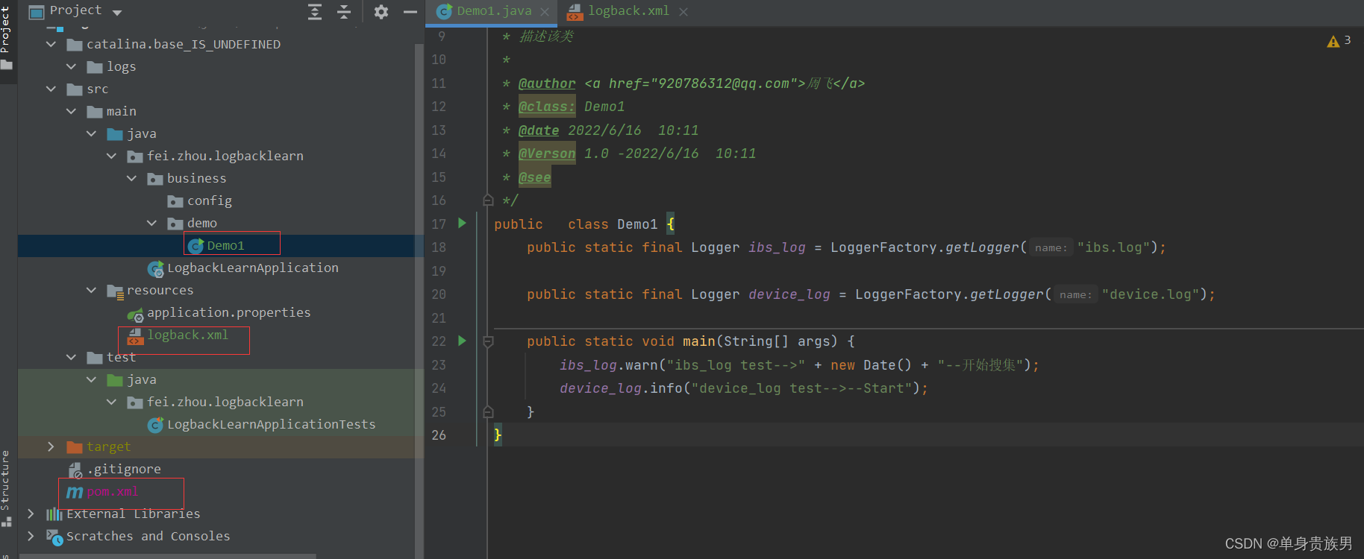Click the @see tag on line 15

535,177
